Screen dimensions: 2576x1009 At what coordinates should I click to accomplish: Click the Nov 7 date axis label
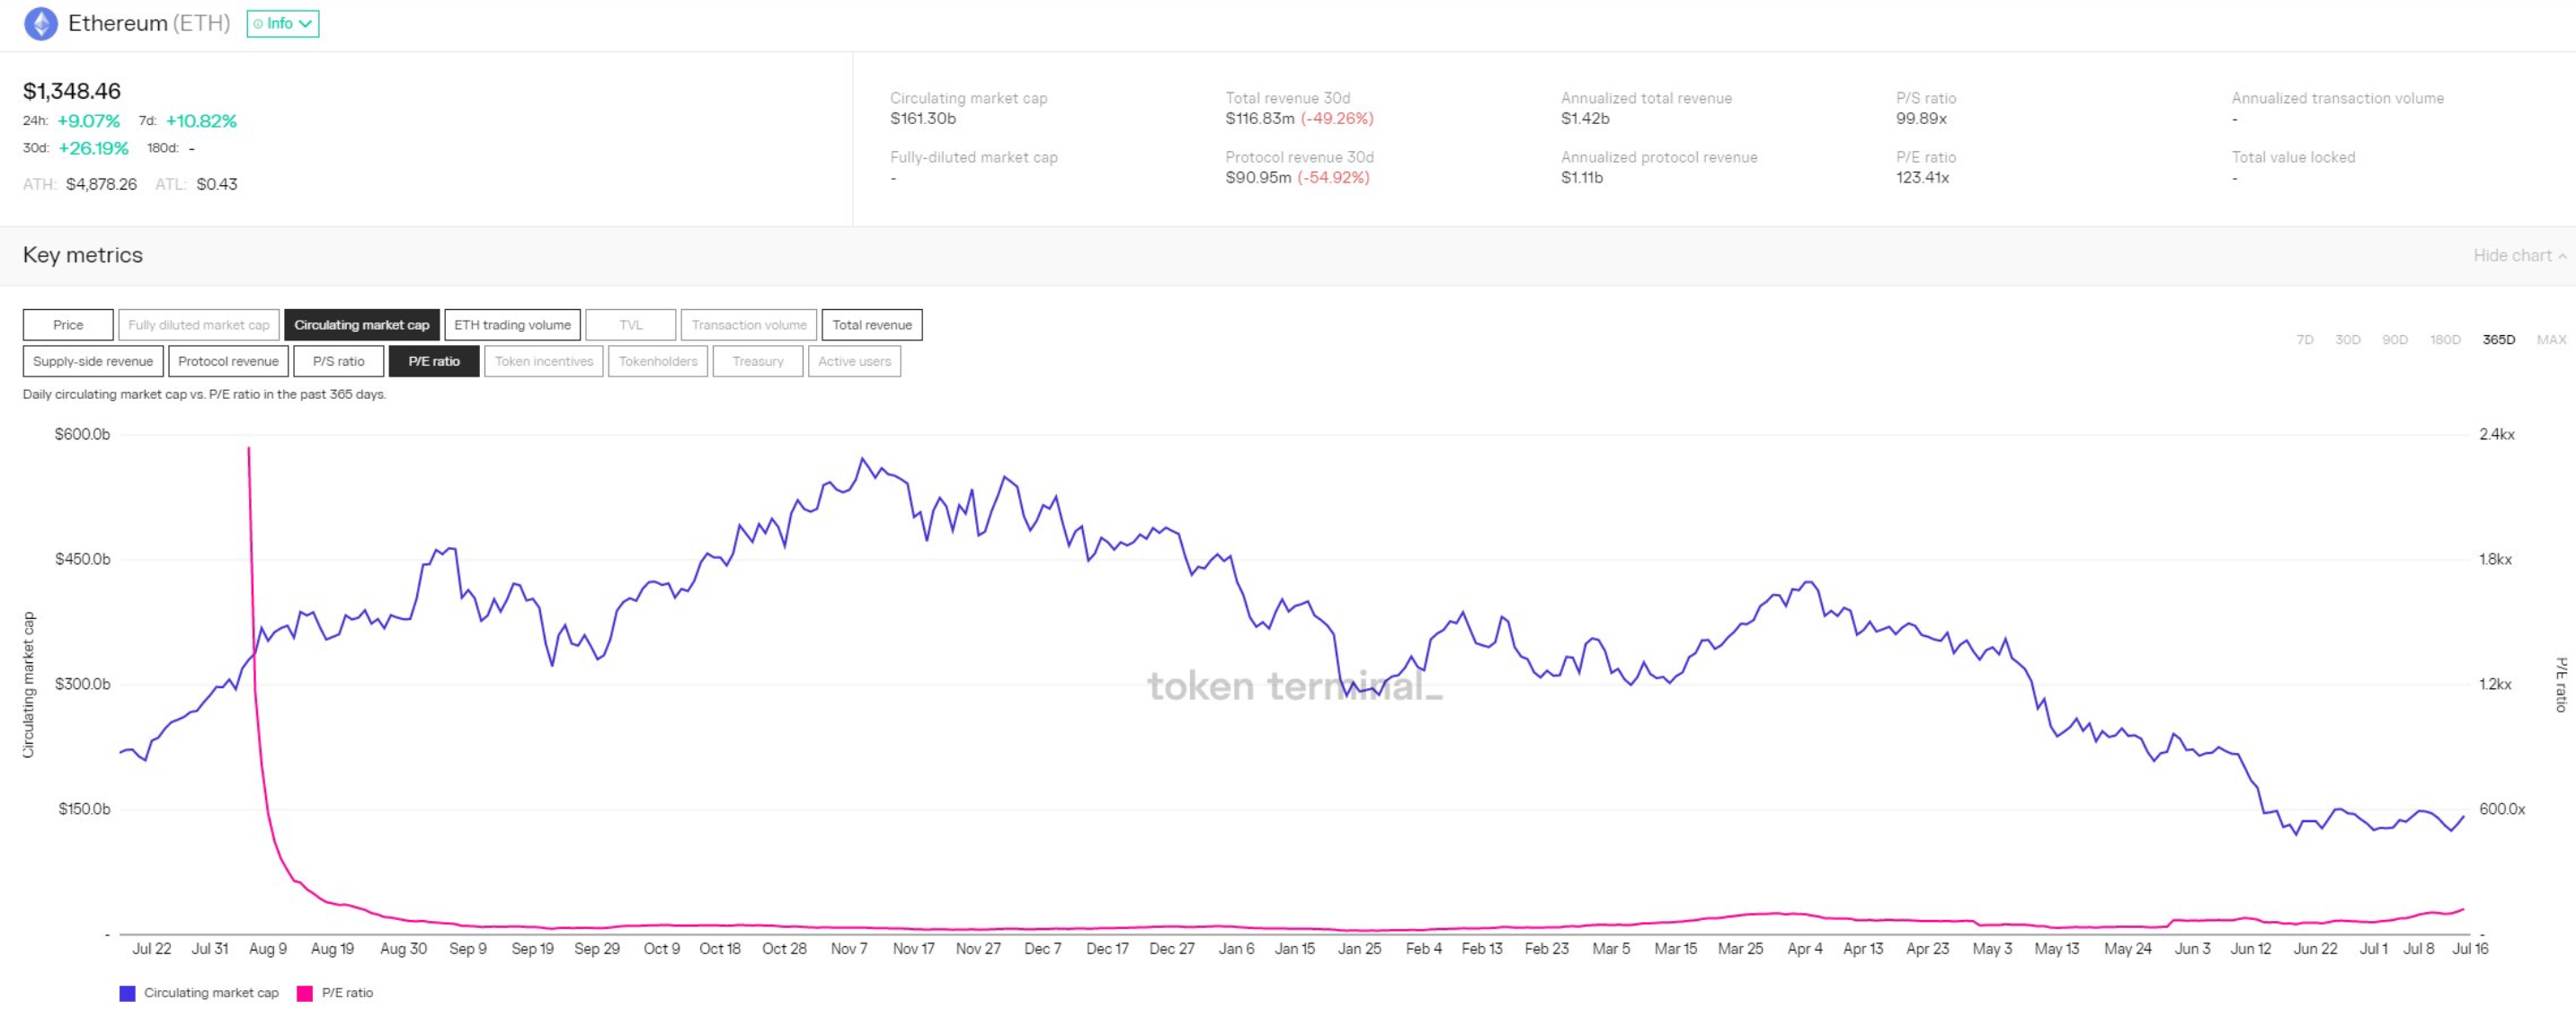849,948
